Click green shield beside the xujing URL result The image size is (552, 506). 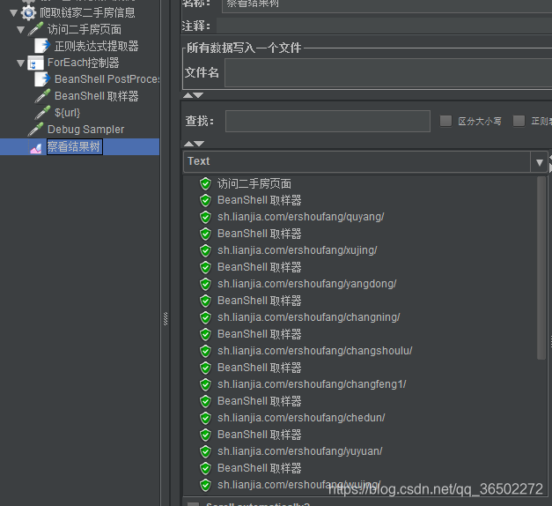[x=206, y=250]
